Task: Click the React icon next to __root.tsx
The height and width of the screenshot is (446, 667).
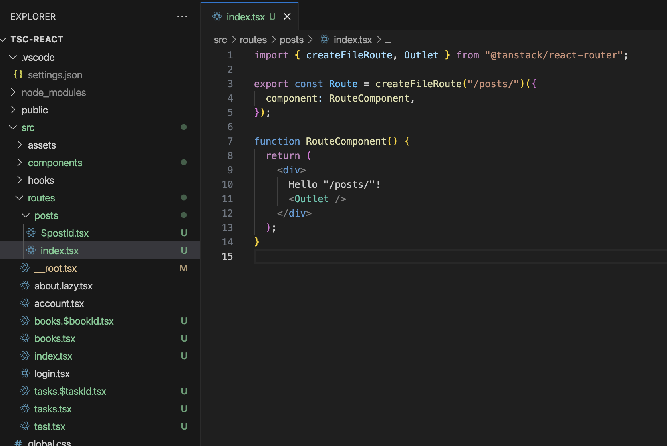Action: pos(25,268)
